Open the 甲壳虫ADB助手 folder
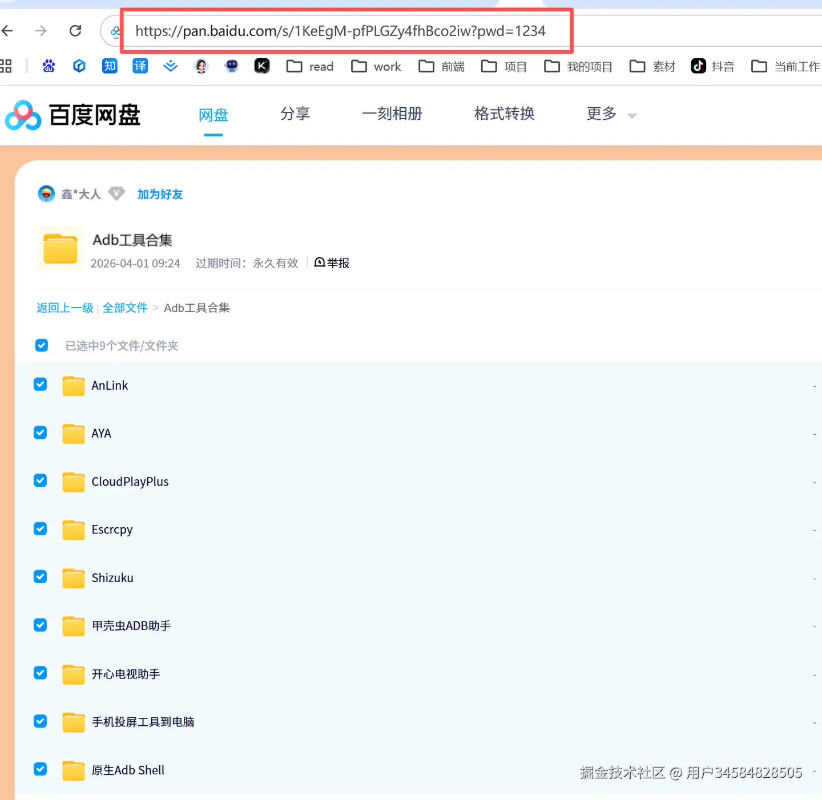Viewport: 822px width, 800px height. (x=131, y=626)
